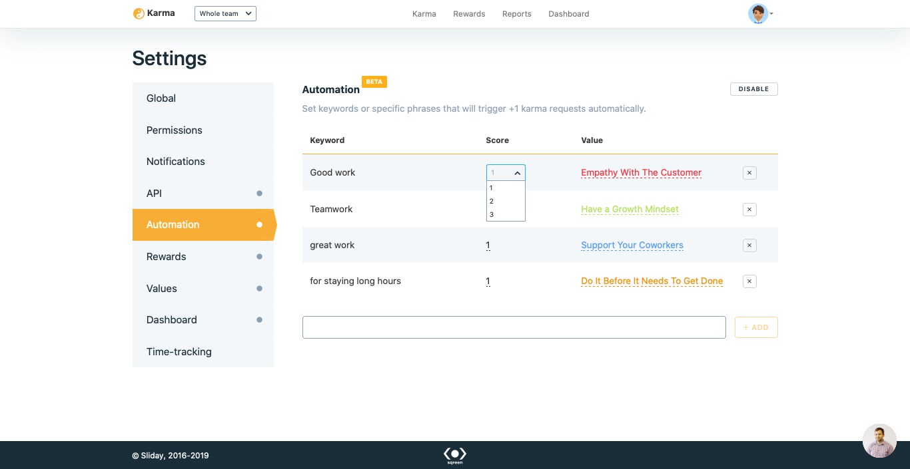Delete the Good work keyword row
Screen dimensions: 910x469
[x=749, y=173]
